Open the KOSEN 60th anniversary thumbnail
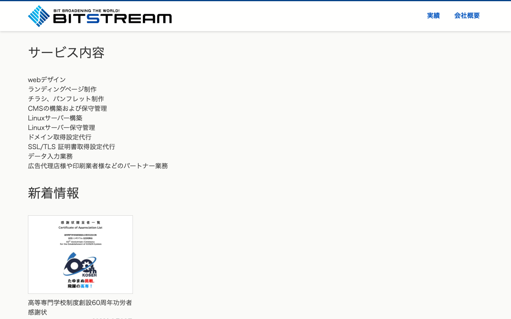The height and width of the screenshot is (319, 511). (80, 254)
